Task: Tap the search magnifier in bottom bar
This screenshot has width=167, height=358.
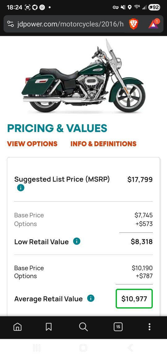Action: pos(83,327)
